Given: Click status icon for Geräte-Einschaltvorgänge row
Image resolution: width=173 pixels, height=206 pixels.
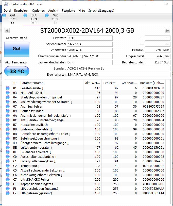Looking at the screenshot, I should point(8,120).
